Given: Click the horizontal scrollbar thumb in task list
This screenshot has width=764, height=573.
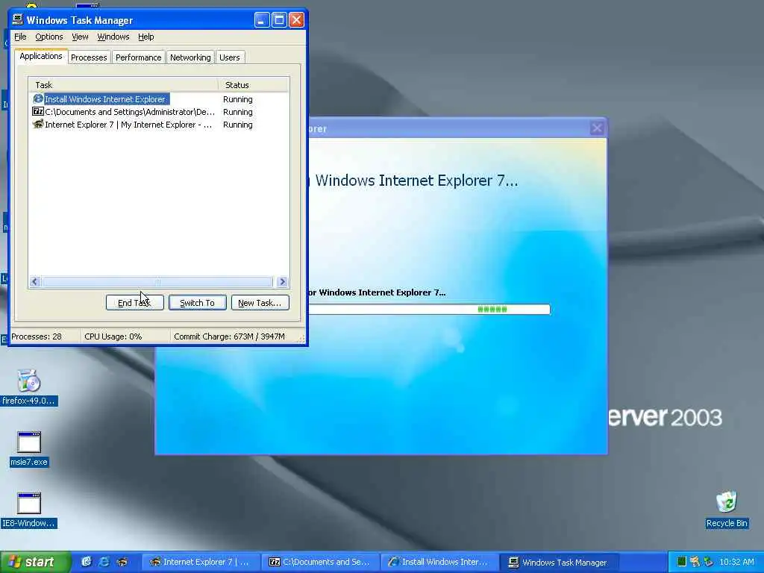Looking at the screenshot, I should [157, 281].
